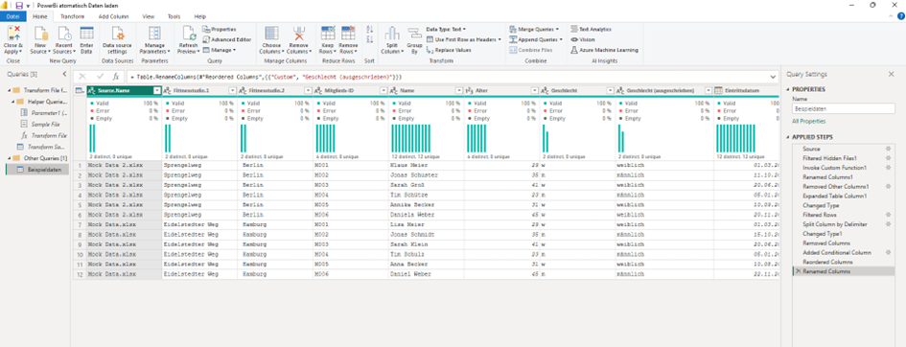Open the Advanced Editor
Screen dimensions: 906x347
[x=226, y=39]
